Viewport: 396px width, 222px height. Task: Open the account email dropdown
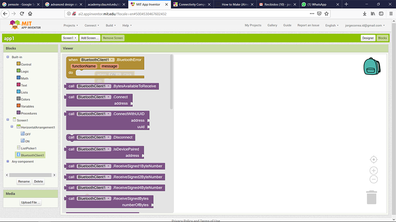click(x=365, y=25)
